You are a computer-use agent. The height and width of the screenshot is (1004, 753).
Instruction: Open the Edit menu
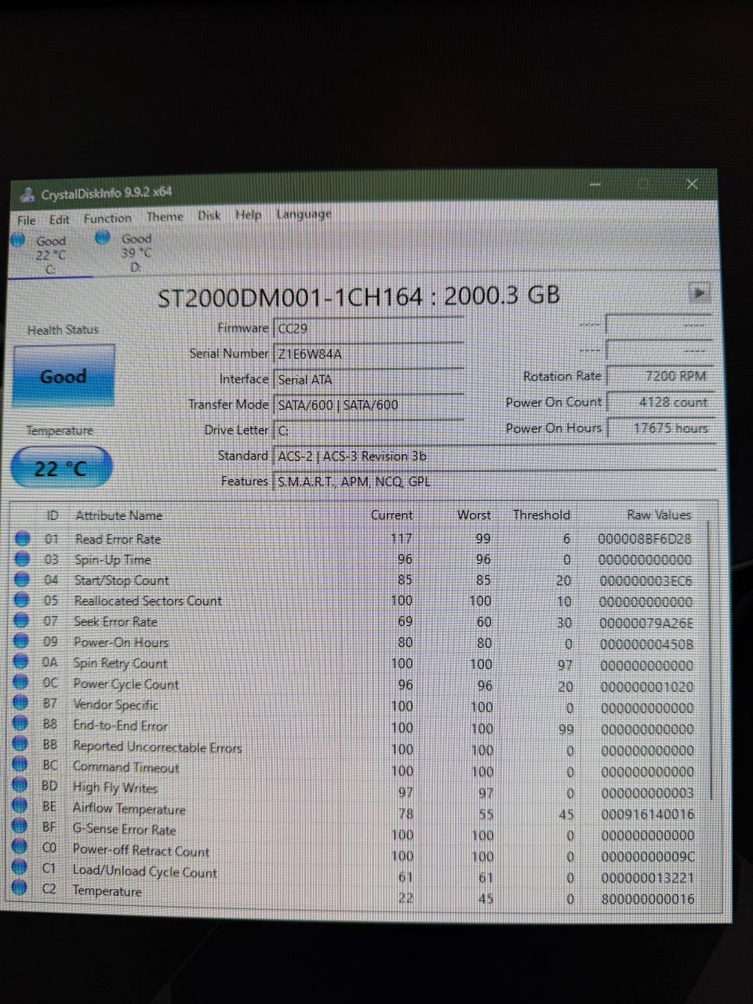click(59, 220)
